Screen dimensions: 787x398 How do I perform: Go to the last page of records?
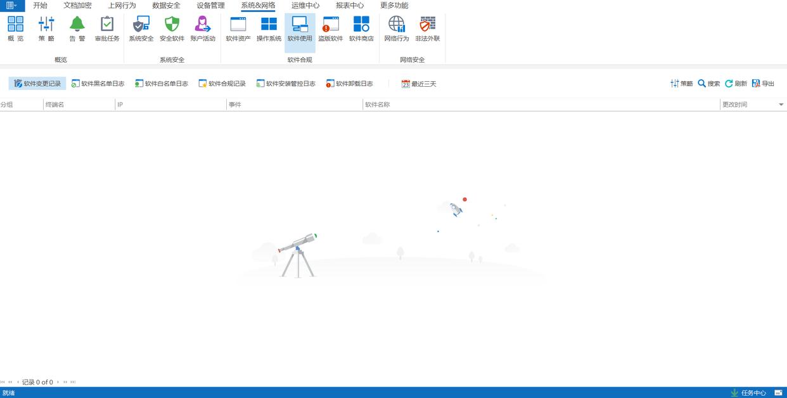73,382
